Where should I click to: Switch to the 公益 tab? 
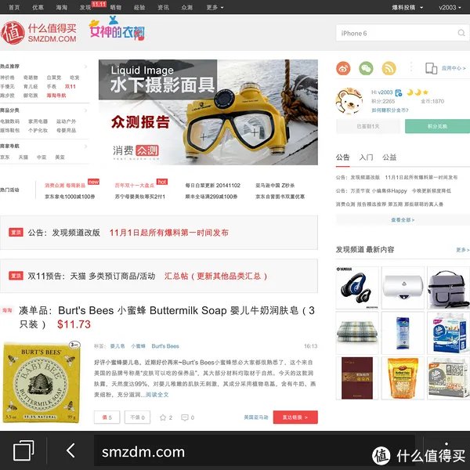pos(389,157)
